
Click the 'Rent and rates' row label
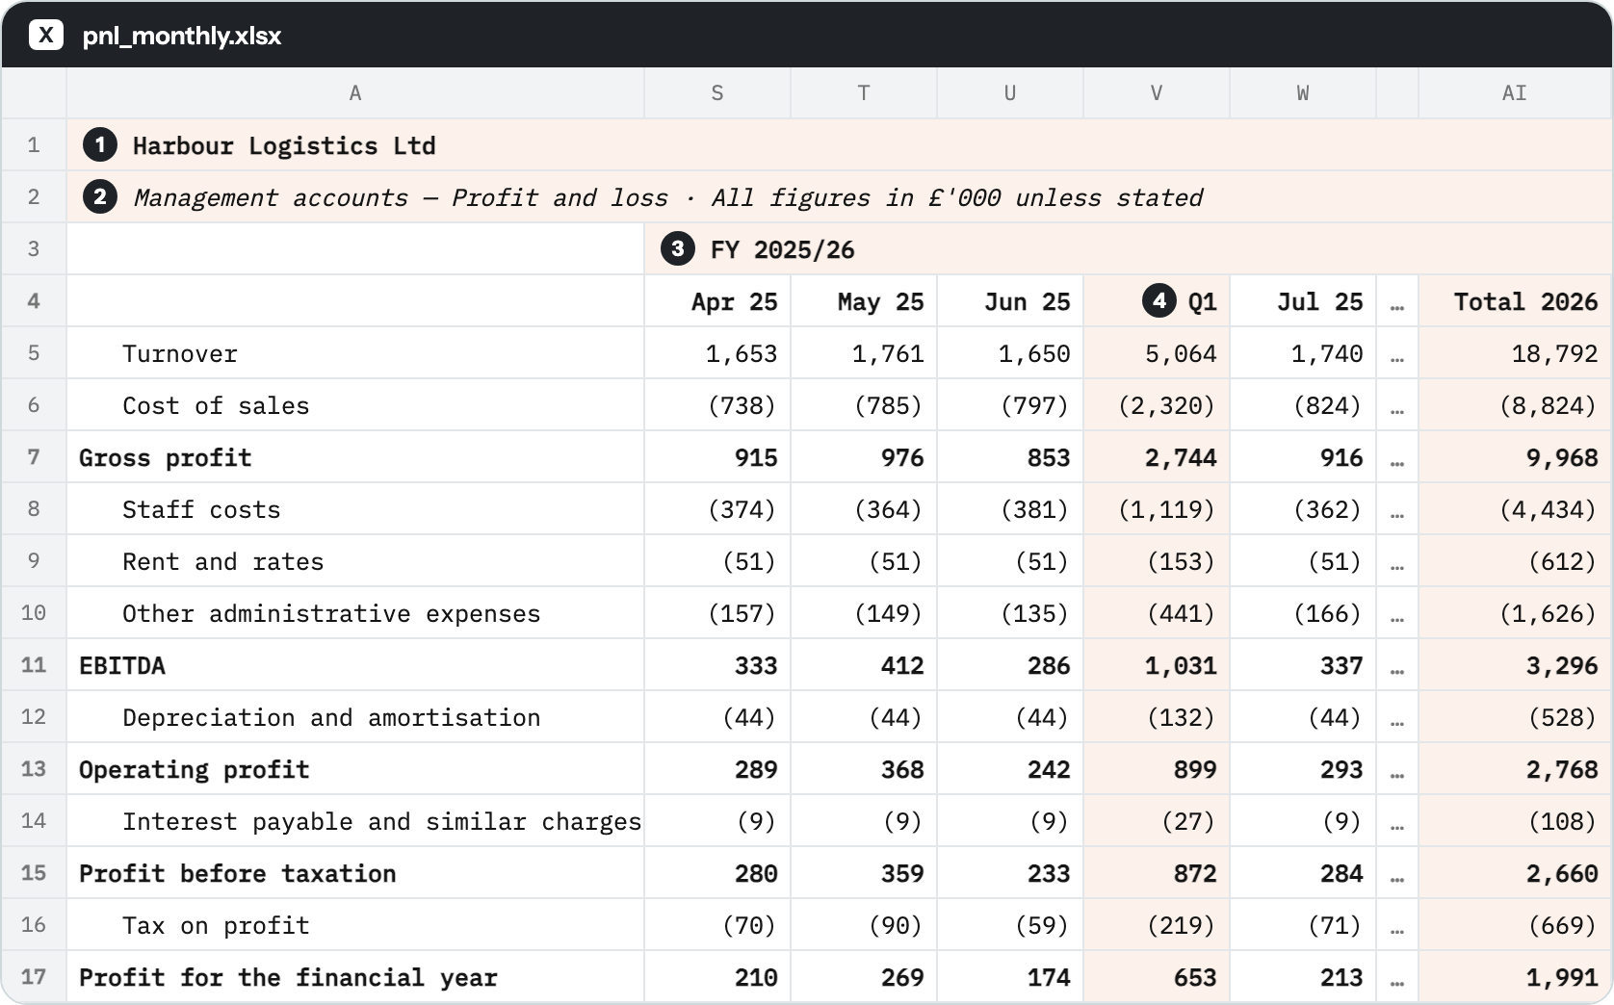[x=223, y=562]
